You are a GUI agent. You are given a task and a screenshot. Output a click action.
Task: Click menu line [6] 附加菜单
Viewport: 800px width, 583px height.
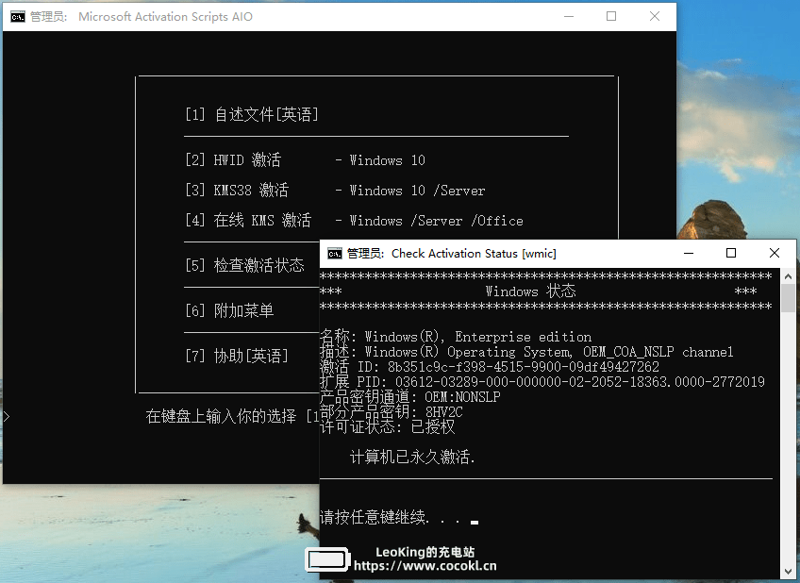(229, 310)
